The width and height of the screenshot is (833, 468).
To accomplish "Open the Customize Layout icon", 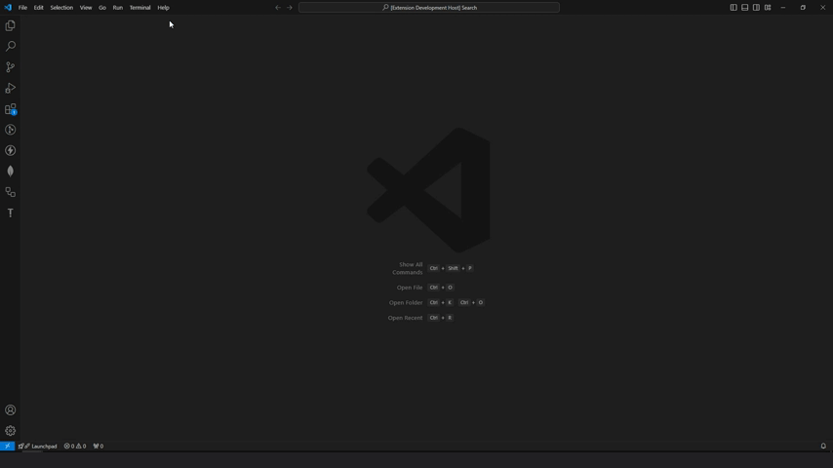I will pos(768,8).
